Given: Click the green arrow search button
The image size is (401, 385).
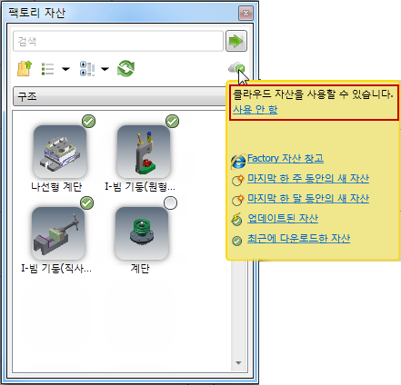Looking at the screenshot, I should tap(236, 41).
